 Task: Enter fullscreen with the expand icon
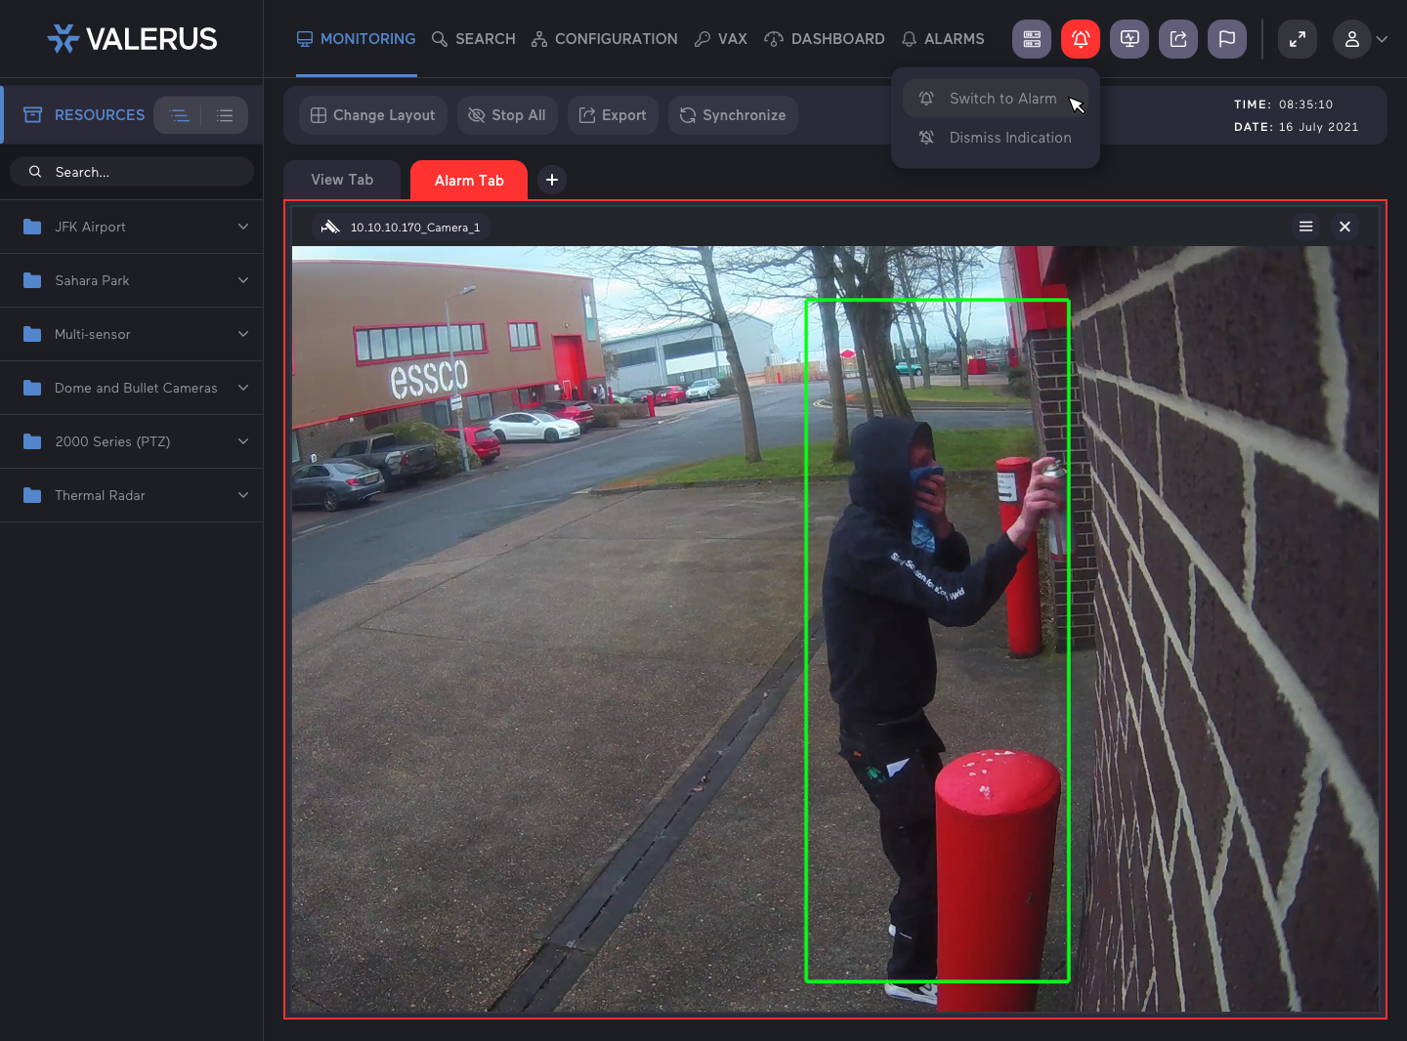(1297, 39)
